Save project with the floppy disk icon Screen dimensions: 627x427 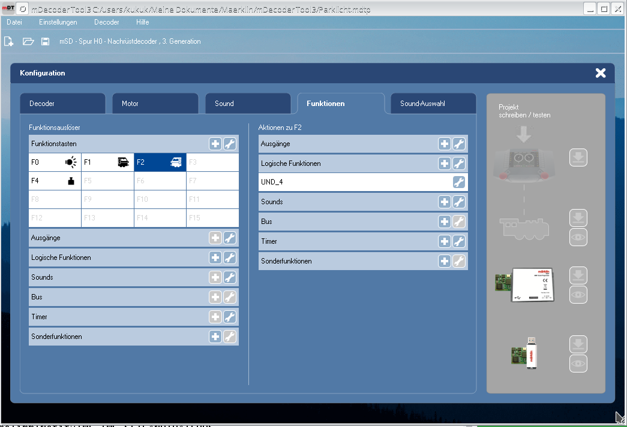[45, 41]
